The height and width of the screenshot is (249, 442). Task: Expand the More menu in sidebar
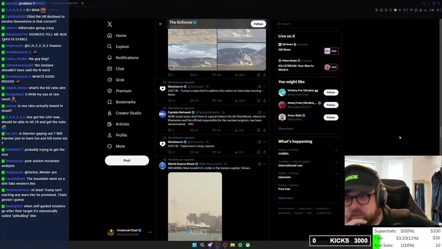coord(116,146)
